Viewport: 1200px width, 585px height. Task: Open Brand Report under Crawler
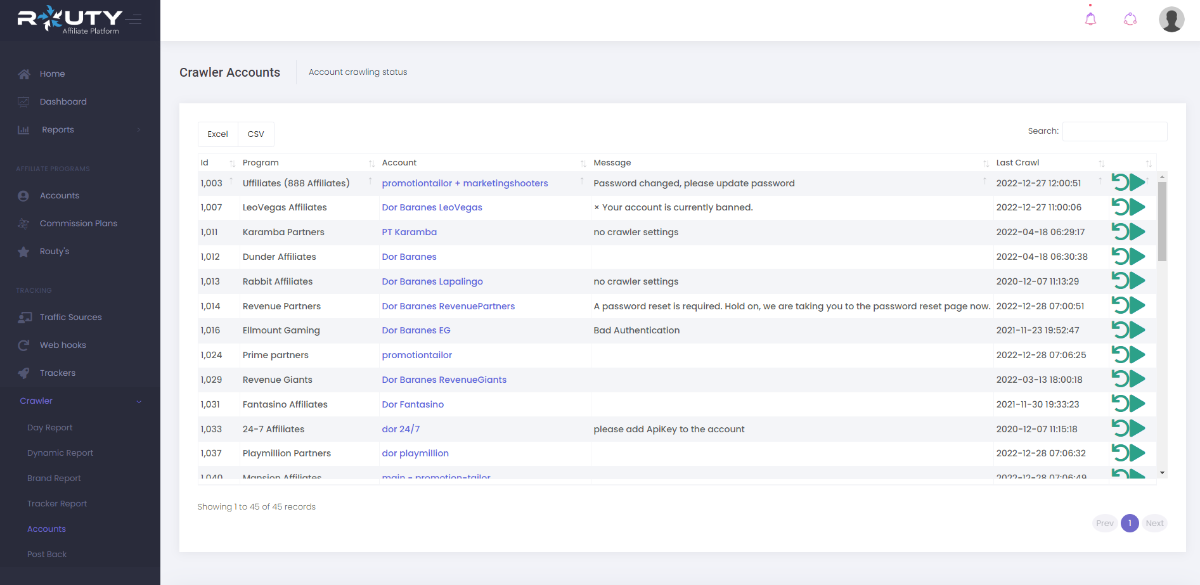(54, 479)
